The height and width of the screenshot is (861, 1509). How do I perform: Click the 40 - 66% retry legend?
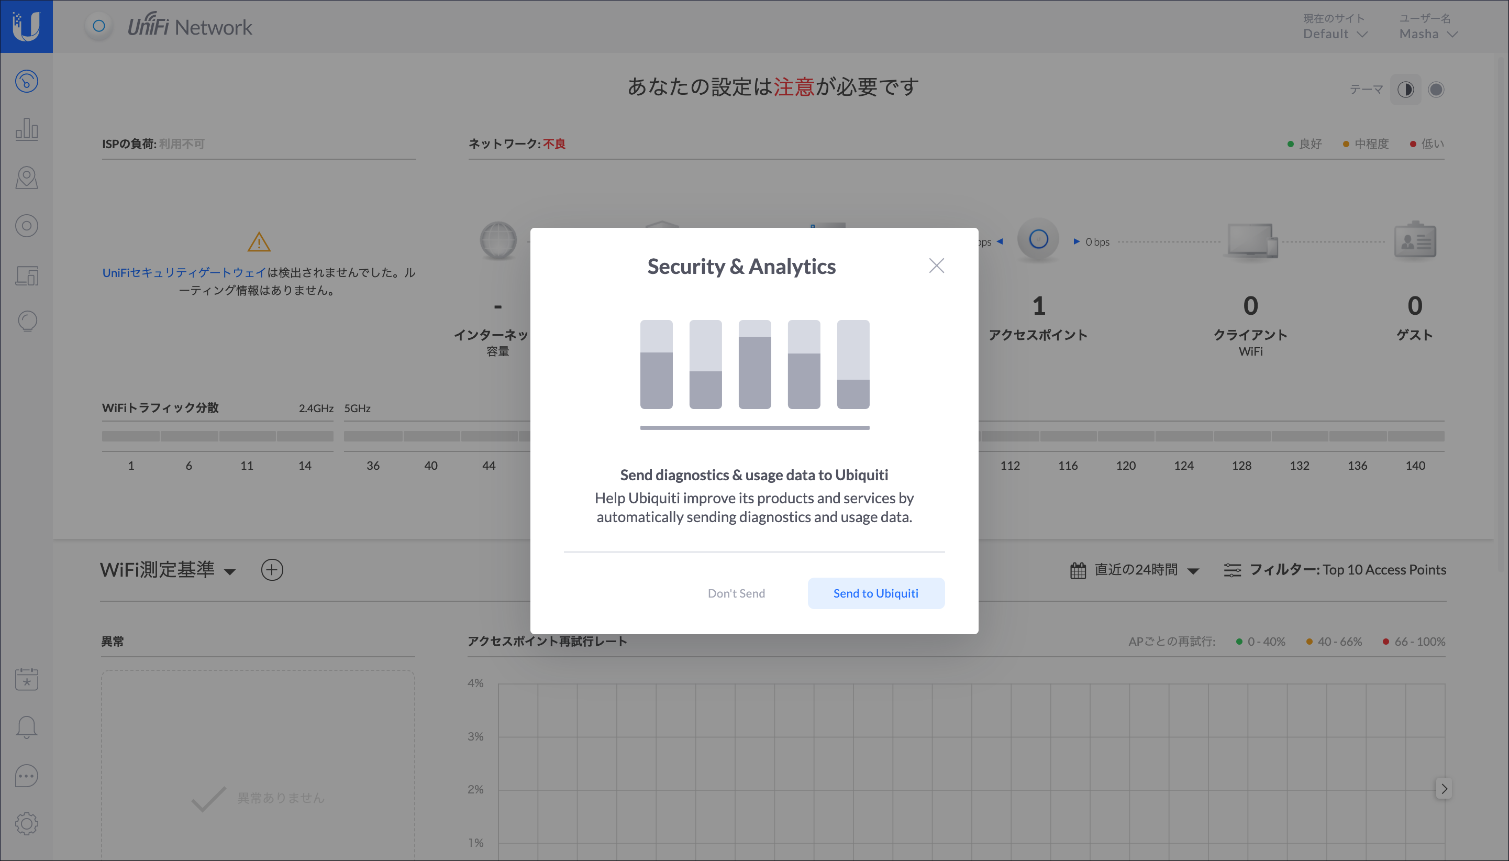(1334, 642)
